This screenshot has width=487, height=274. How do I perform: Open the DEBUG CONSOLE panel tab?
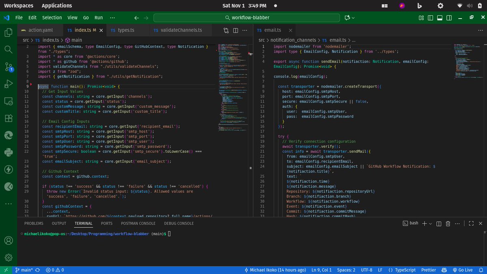(179, 223)
